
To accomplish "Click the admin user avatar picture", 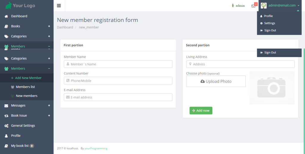I will (x=264, y=5).
